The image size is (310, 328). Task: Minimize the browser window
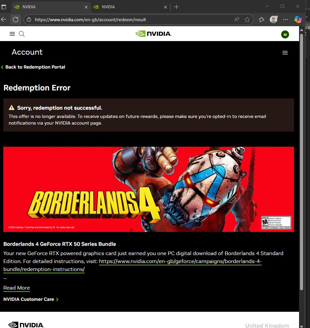click(x=267, y=7)
